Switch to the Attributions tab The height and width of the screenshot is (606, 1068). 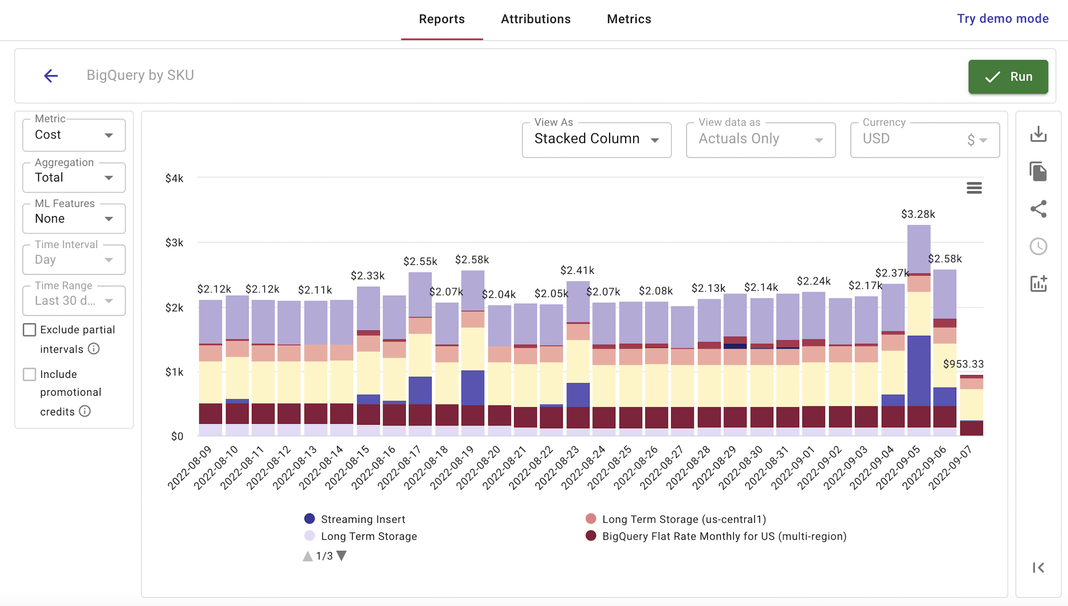click(535, 19)
